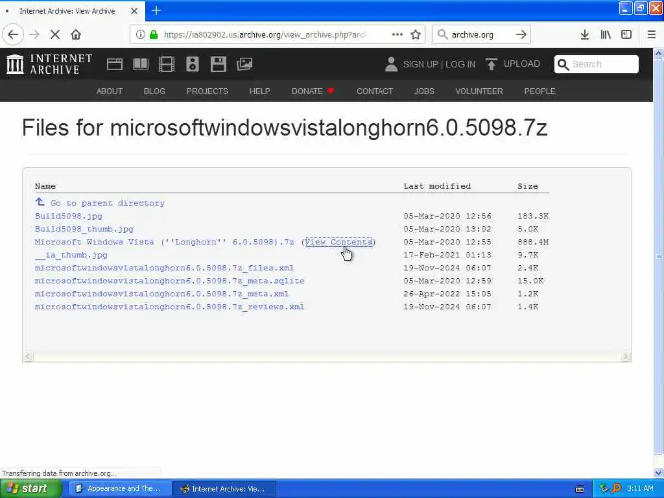Click the keyboard icon in taskbar
The image size is (664, 498).
580,489
